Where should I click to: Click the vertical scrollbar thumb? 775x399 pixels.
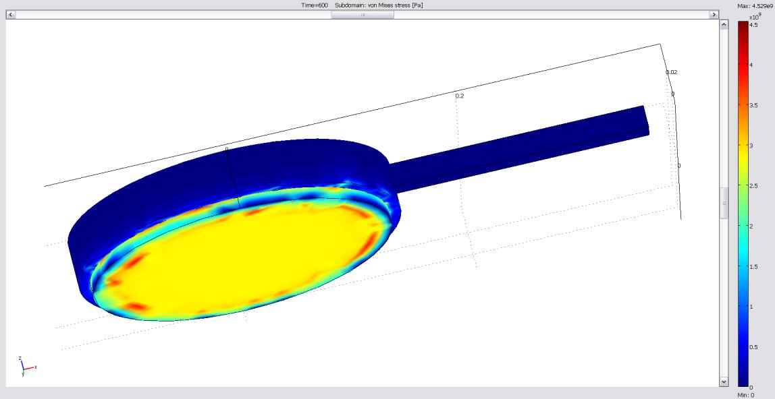[x=724, y=203]
